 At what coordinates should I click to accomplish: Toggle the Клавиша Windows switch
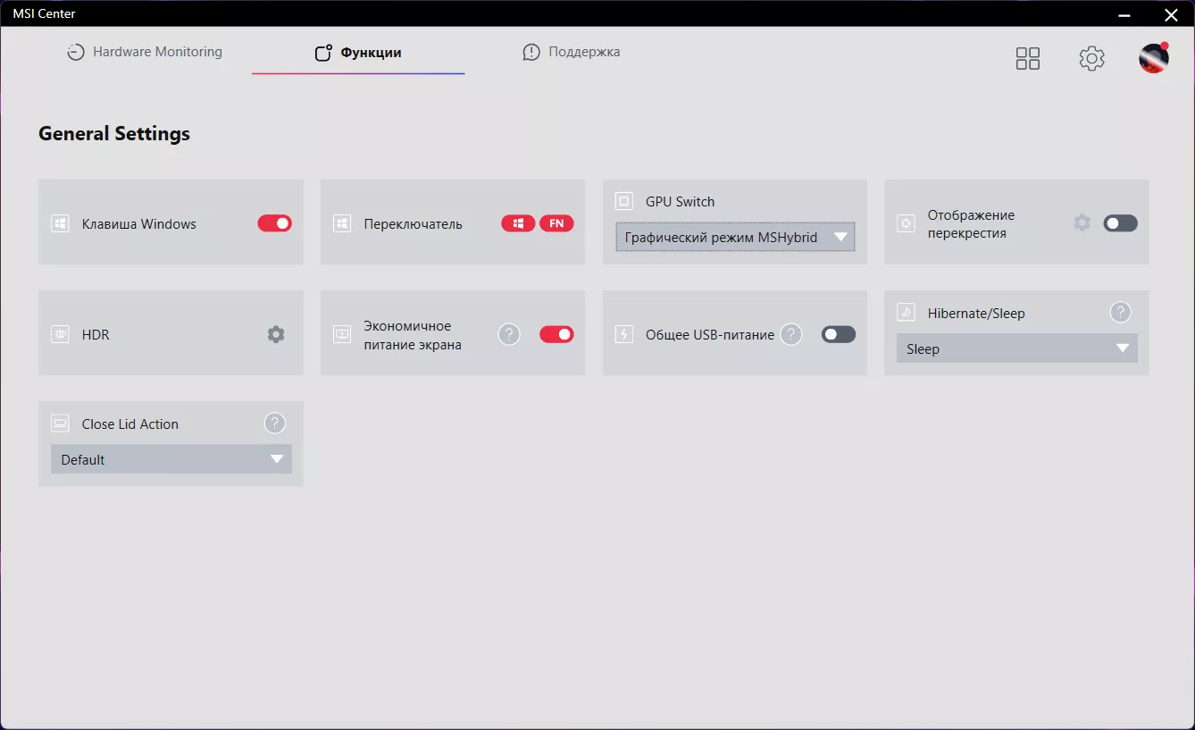coord(275,223)
